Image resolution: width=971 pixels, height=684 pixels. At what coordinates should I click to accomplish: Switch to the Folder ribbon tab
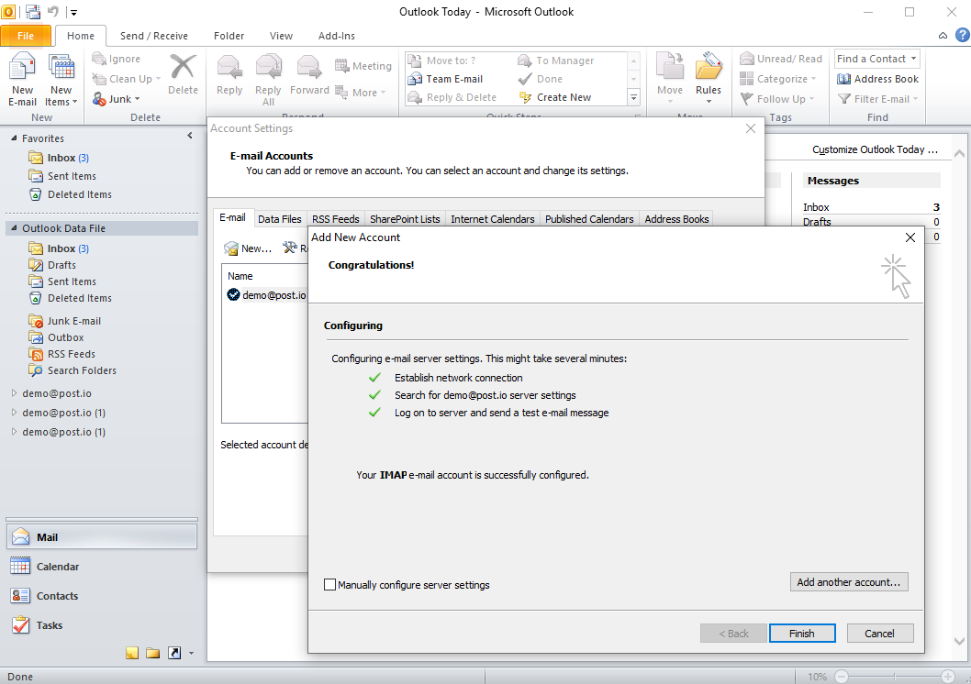(229, 35)
